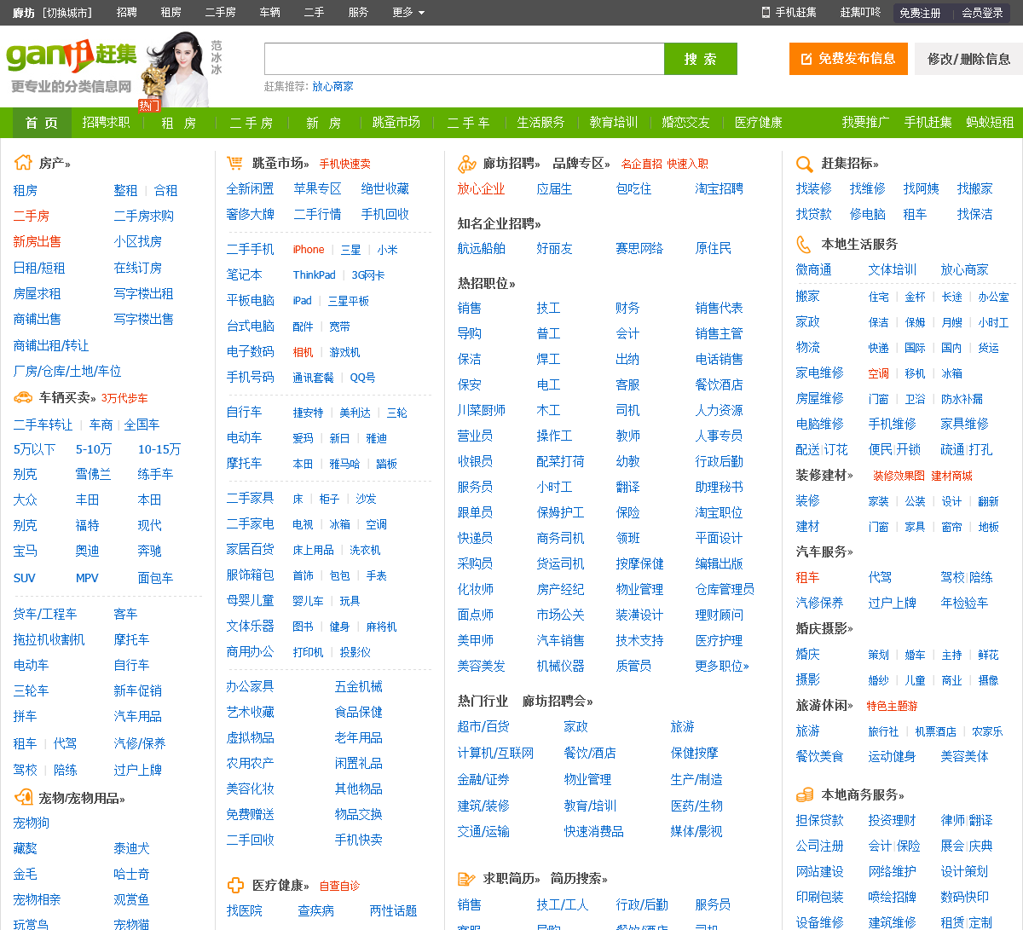
Task: Select the 首页 navigation tab
Action: pos(42,123)
